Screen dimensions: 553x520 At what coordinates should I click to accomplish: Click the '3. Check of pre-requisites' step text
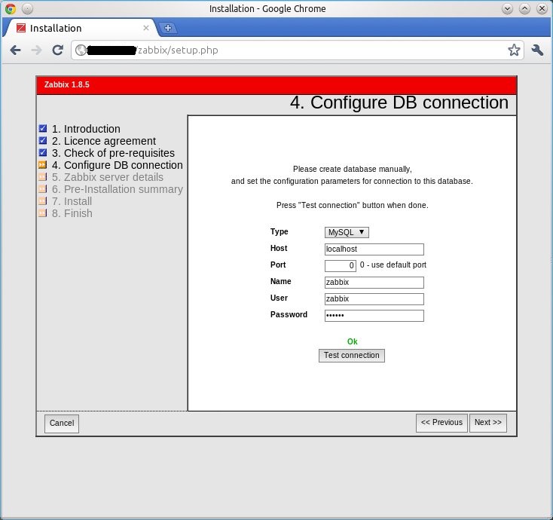[x=113, y=153]
